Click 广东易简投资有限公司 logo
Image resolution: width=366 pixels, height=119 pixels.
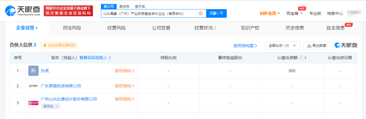33,86
